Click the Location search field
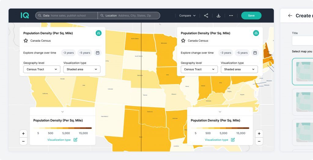 coord(129,16)
